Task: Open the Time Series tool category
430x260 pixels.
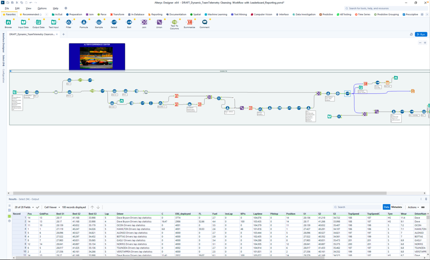Action: coord(363,14)
